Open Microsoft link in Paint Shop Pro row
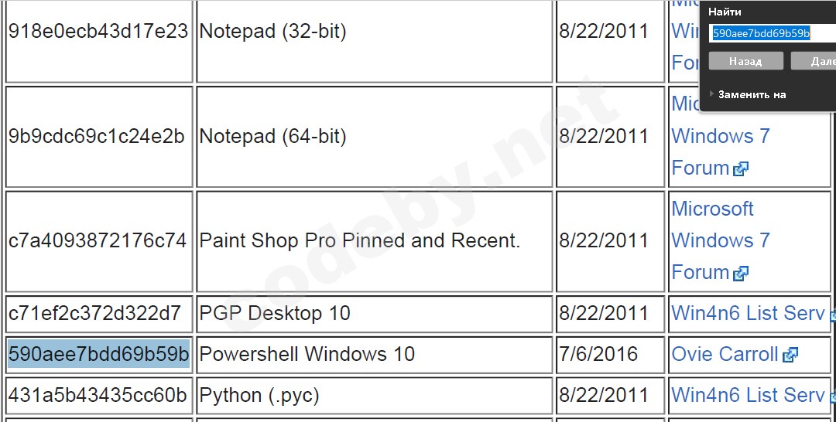 coord(712,209)
